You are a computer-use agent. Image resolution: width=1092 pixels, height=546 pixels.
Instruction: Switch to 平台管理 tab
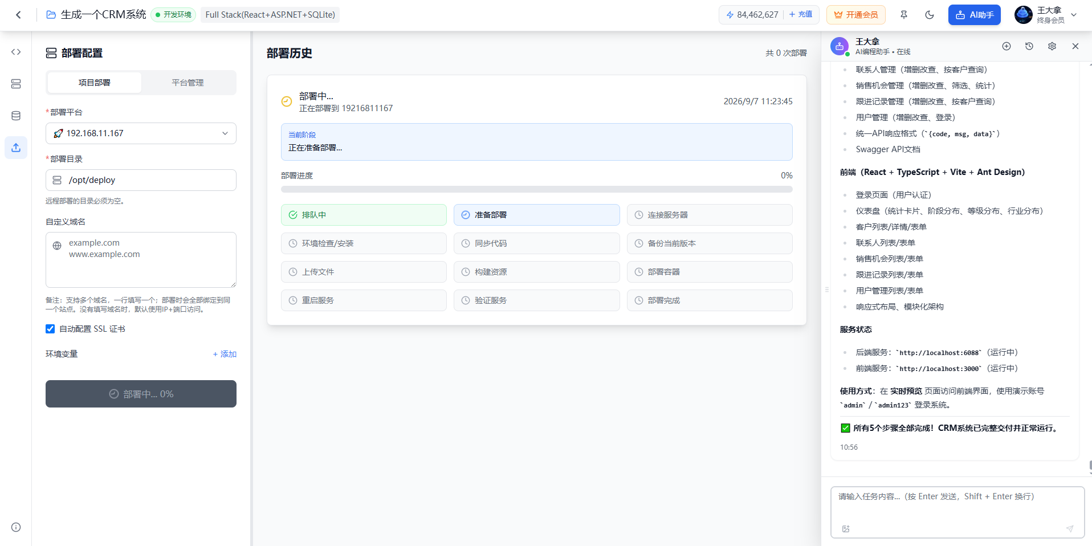click(x=188, y=83)
